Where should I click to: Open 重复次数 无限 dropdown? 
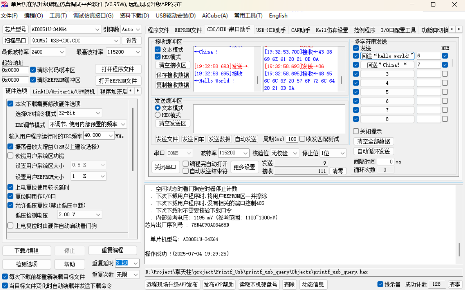click(x=127, y=274)
